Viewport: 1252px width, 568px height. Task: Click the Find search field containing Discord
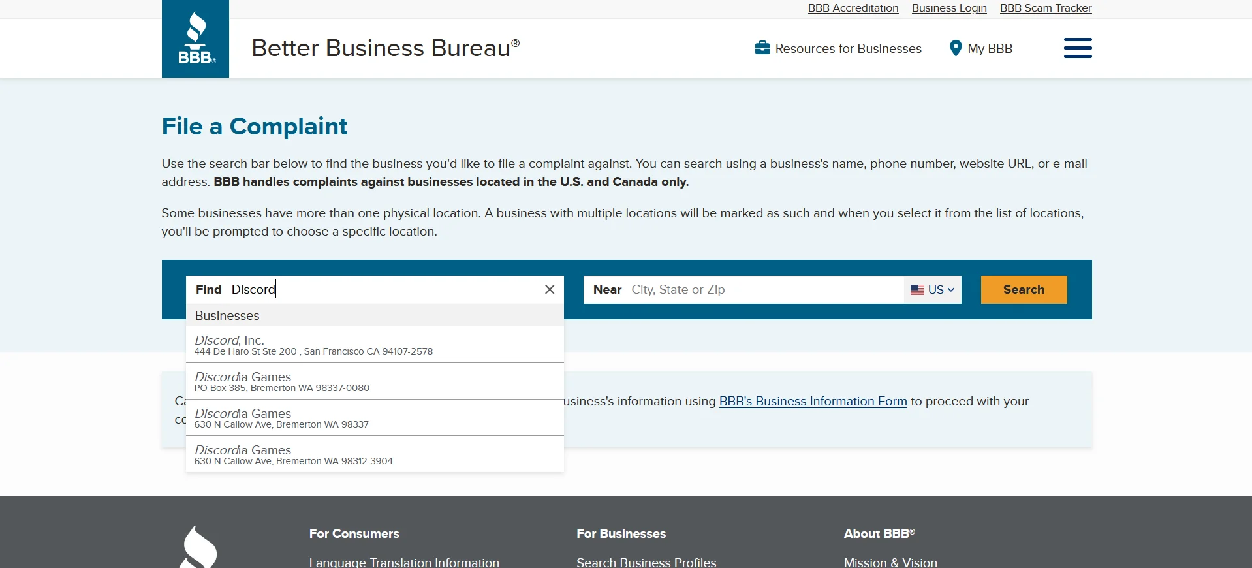coord(385,289)
